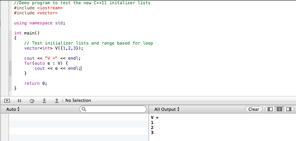This screenshot has width=296, height=141.
Task: Click the magnifier icon in search field
Action: 84,109
